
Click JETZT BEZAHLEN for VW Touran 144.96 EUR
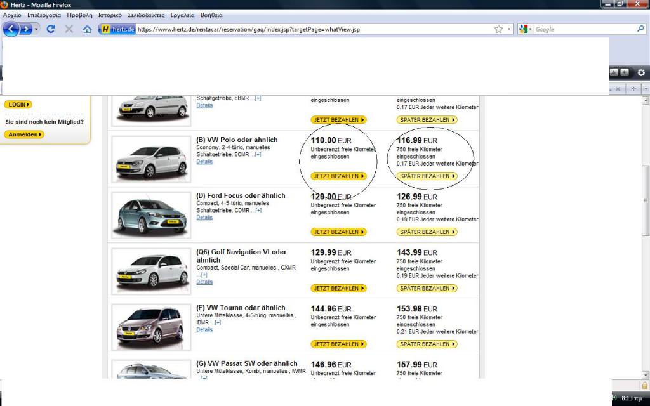point(339,344)
